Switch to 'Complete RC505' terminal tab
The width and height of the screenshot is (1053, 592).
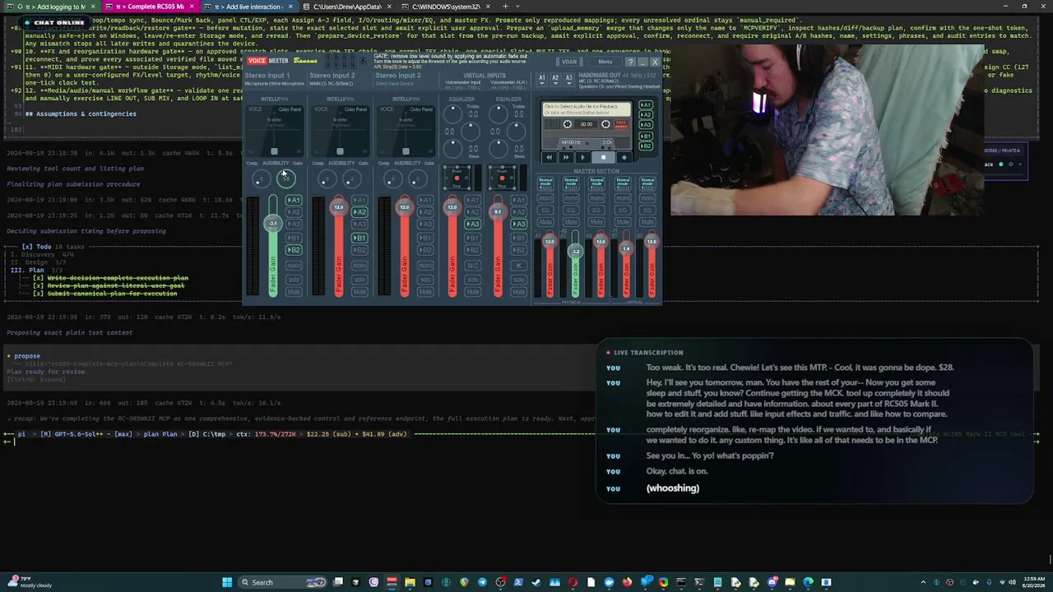click(150, 7)
